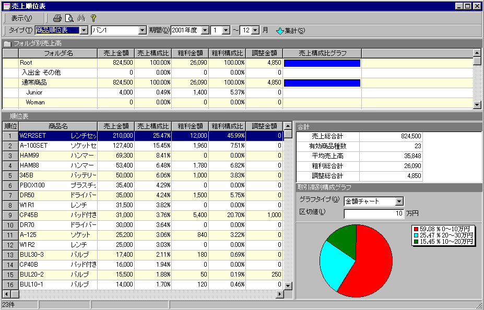Screen dimensions: 484x310
Task: Click 売上金額 header in the 順位表 table
Action: click(x=116, y=126)
